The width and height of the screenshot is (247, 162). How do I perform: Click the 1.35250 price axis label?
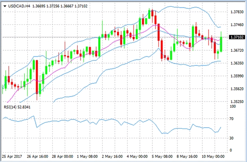pyautogui.click(x=237, y=102)
